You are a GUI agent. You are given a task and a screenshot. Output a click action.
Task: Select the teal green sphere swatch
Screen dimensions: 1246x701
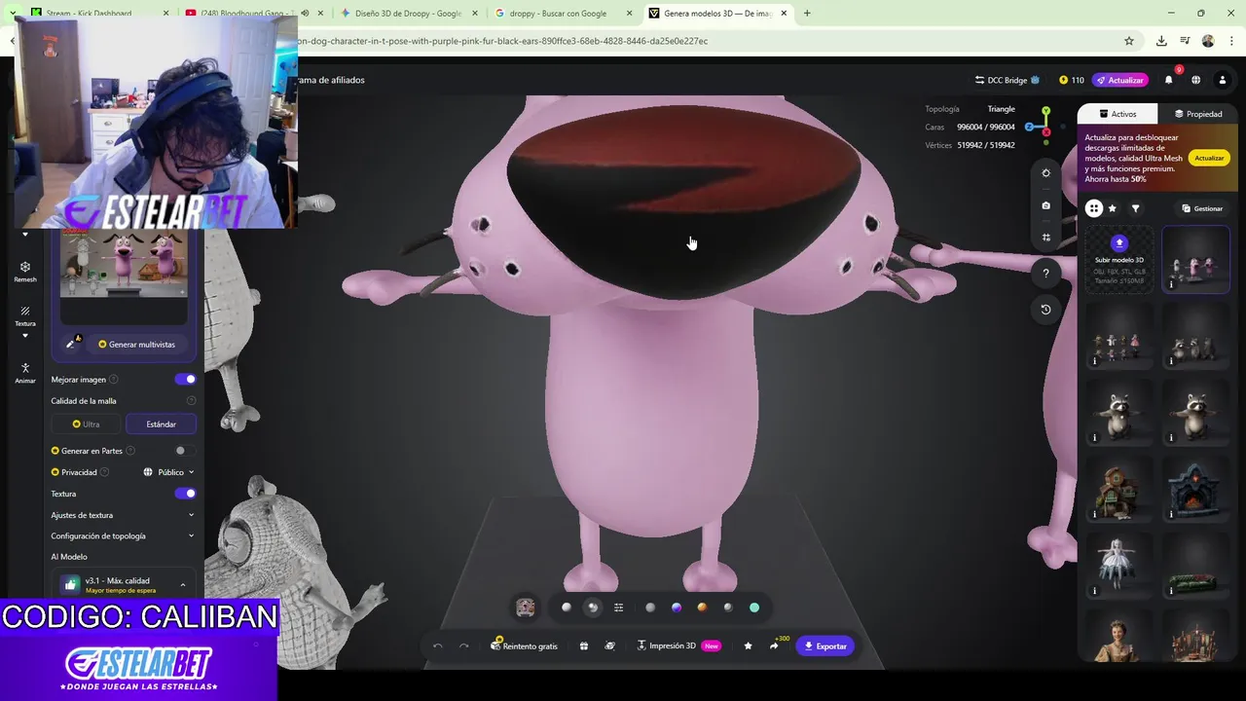click(754, 608)
